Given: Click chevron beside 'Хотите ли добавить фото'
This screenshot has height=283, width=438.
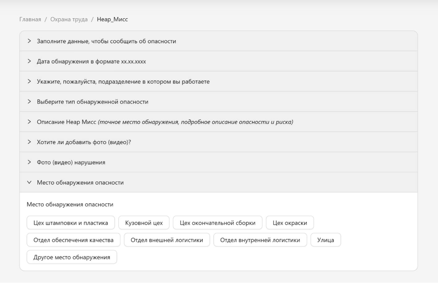Looking at the screenshot, I should click(29, 142).
